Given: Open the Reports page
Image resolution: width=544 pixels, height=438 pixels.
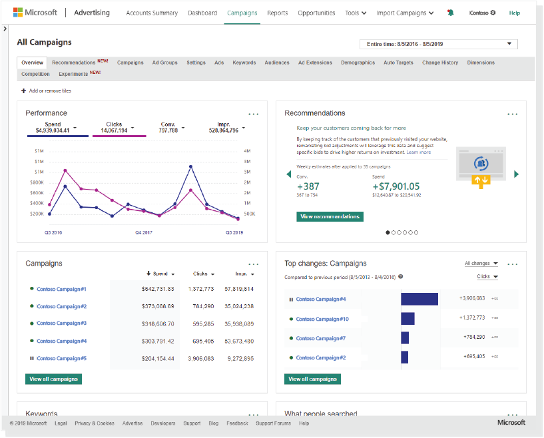Looking at the screenshot, I should pos(278,13).
